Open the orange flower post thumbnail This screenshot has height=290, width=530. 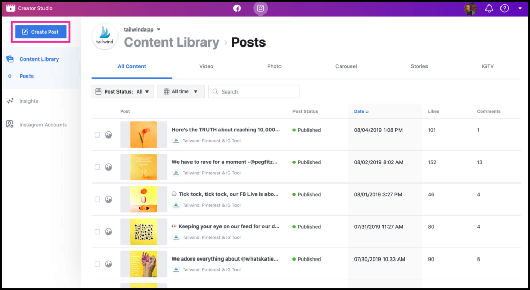point(144,135)
